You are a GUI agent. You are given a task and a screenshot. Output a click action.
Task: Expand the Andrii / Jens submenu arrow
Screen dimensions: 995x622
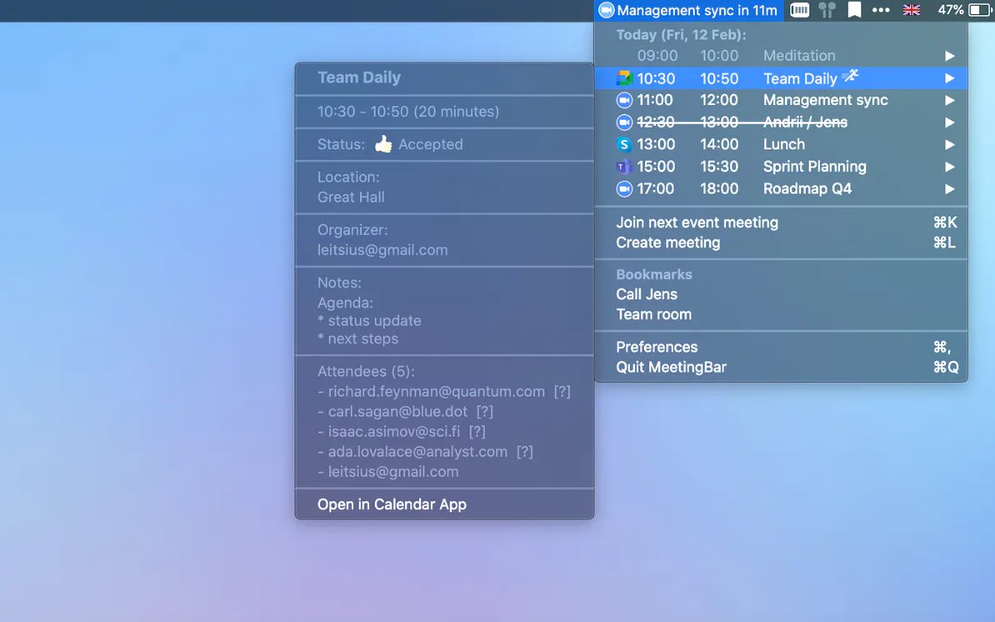(949, 123)
